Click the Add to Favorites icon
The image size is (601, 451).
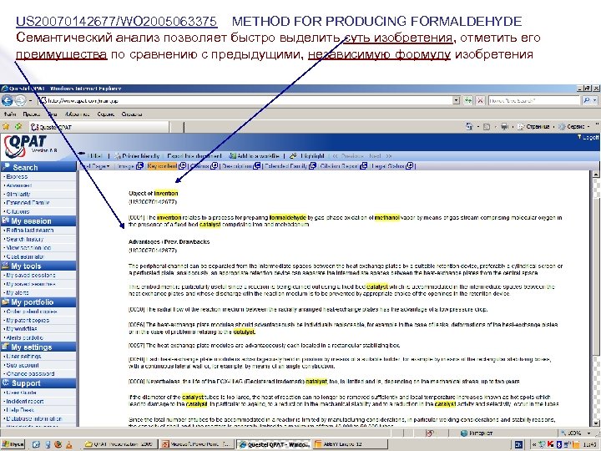tap(18, 127)
